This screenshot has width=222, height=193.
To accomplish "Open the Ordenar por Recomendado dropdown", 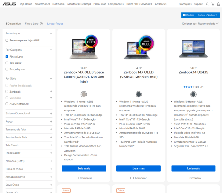I will pyautogui.click(x=200, y=24).
